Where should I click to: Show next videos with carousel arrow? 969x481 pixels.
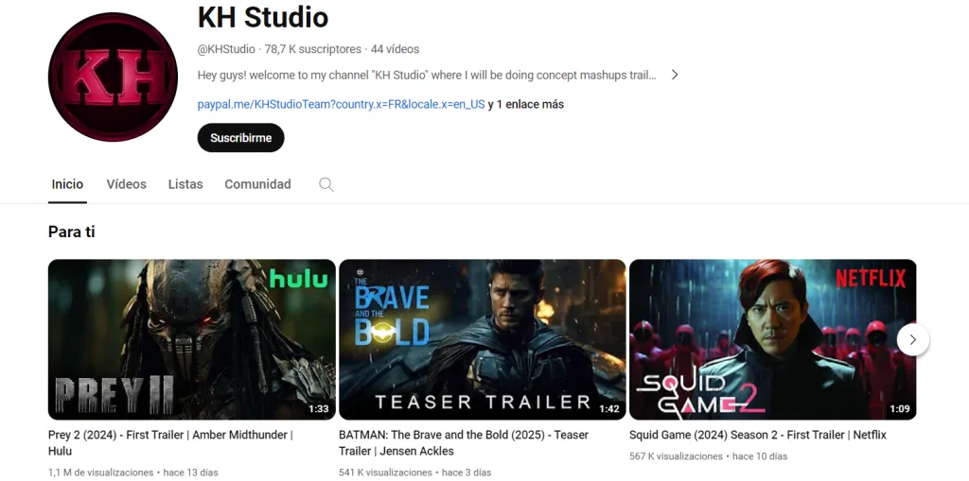coord(913,339)
